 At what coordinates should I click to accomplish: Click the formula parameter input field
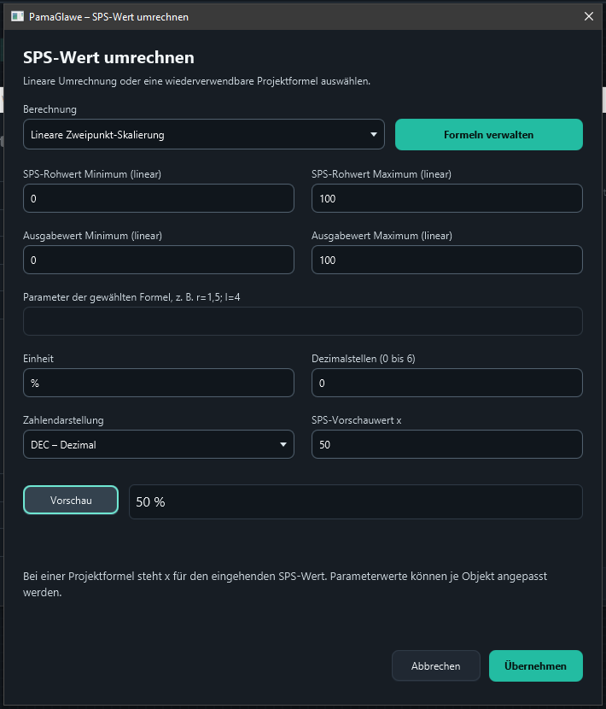pos(303,321)
